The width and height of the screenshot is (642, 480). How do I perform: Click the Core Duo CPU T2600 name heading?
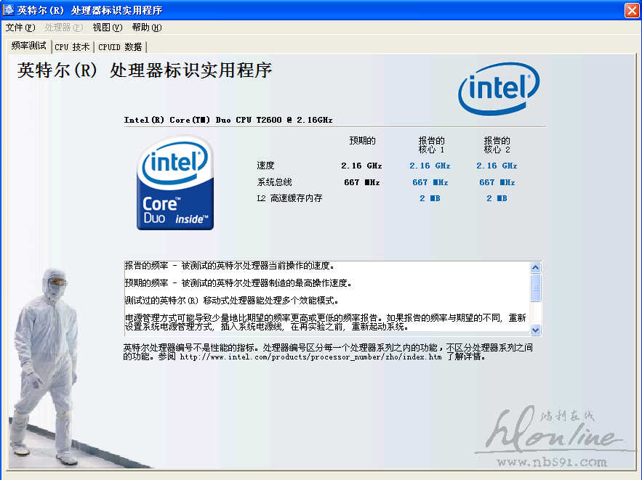click(x=228, y=120)
